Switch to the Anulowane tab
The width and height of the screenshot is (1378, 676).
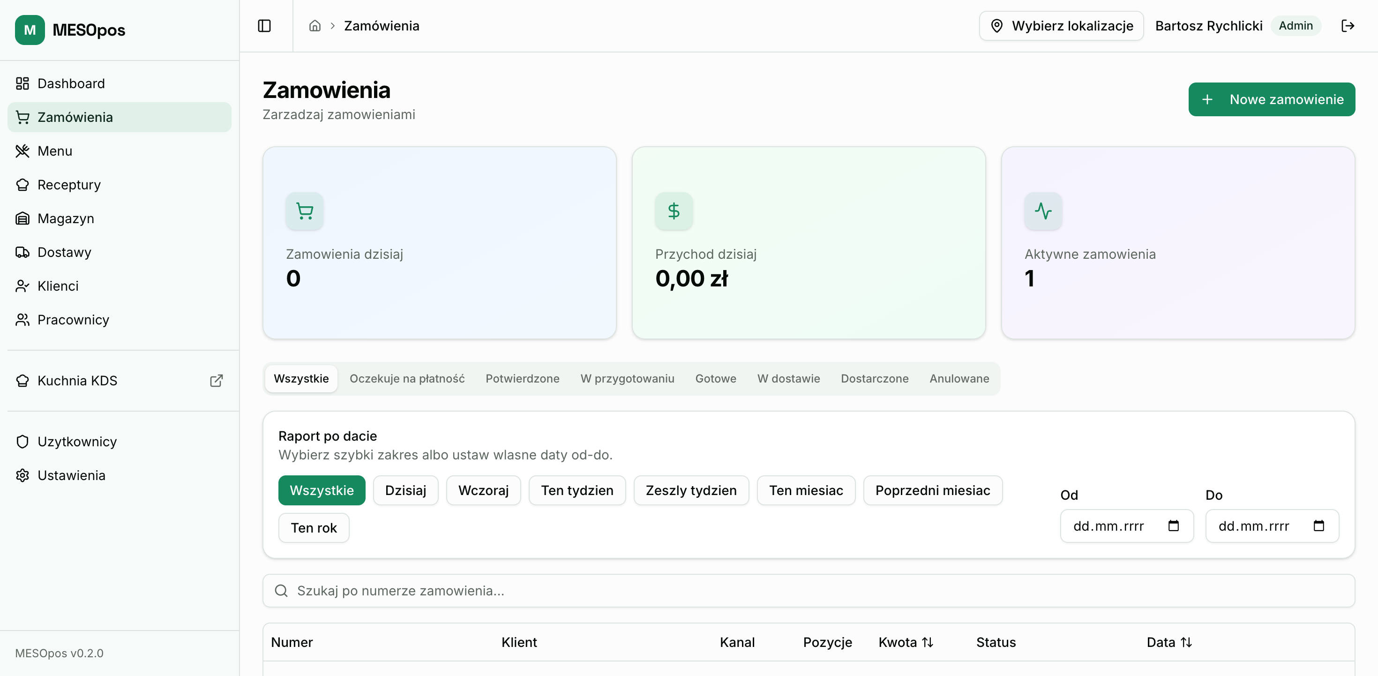pos(959,378)
